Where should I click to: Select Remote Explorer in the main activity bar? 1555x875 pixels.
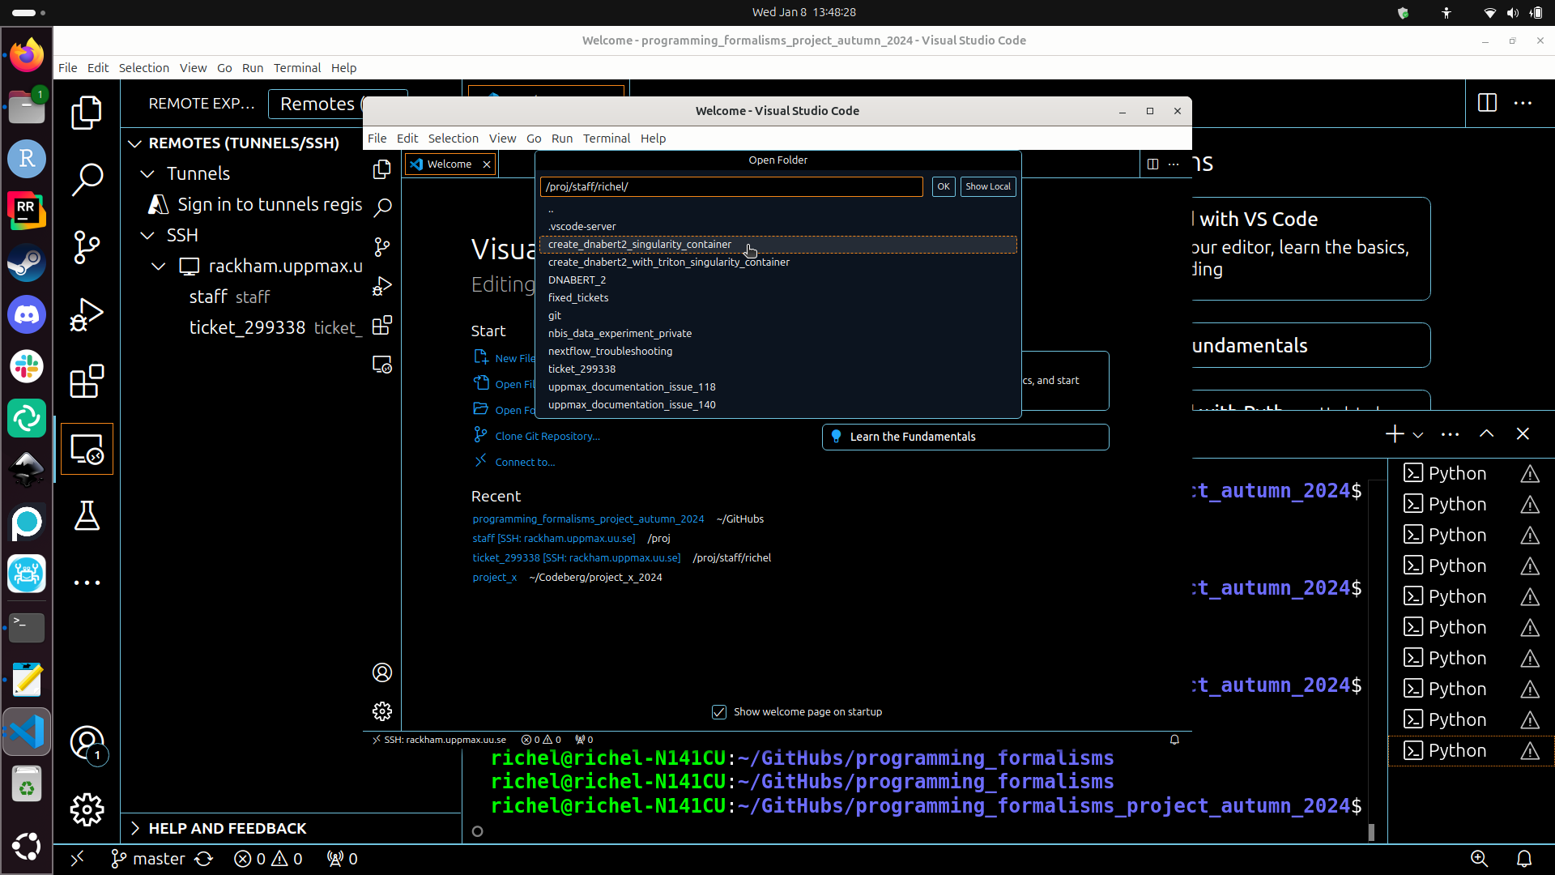(x=87, y=449)
